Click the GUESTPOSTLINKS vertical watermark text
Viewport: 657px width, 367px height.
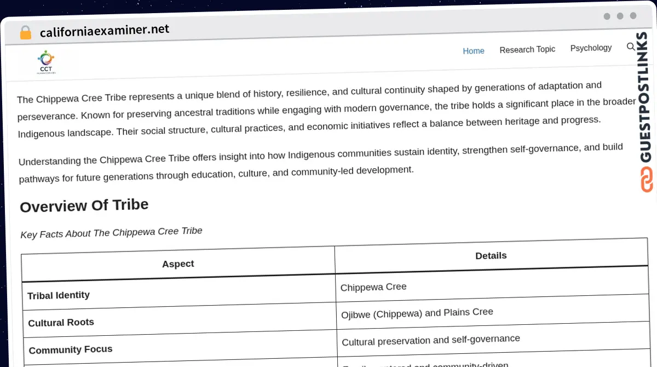pyautogui.click(x=646, y=98)
